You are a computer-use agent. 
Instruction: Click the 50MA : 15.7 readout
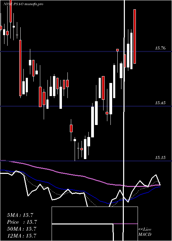22,229
